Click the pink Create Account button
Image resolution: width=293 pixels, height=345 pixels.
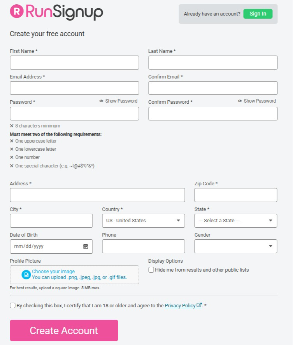pyautogui.click(x=64, y=331)
